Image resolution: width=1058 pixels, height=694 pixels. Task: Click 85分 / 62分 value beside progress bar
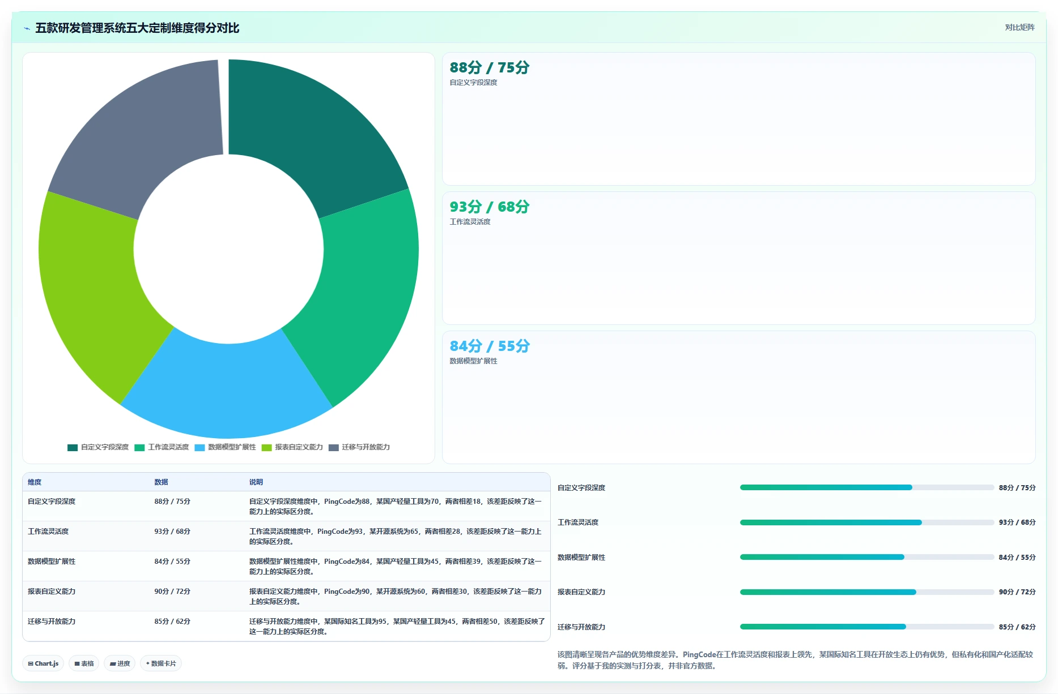[1017, 627]
